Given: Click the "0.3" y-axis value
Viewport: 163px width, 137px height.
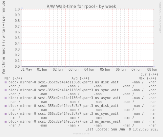Looking at the screenshot, I should click(17, 49).
